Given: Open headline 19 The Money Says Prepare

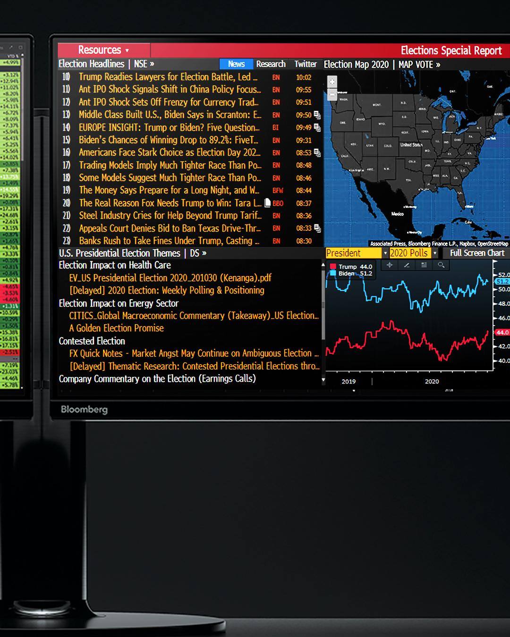Looking at the screenshot, I should pos(169,190).
